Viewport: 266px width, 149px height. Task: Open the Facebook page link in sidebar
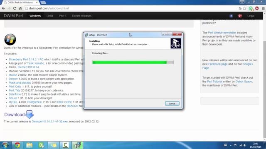point(218,64)
